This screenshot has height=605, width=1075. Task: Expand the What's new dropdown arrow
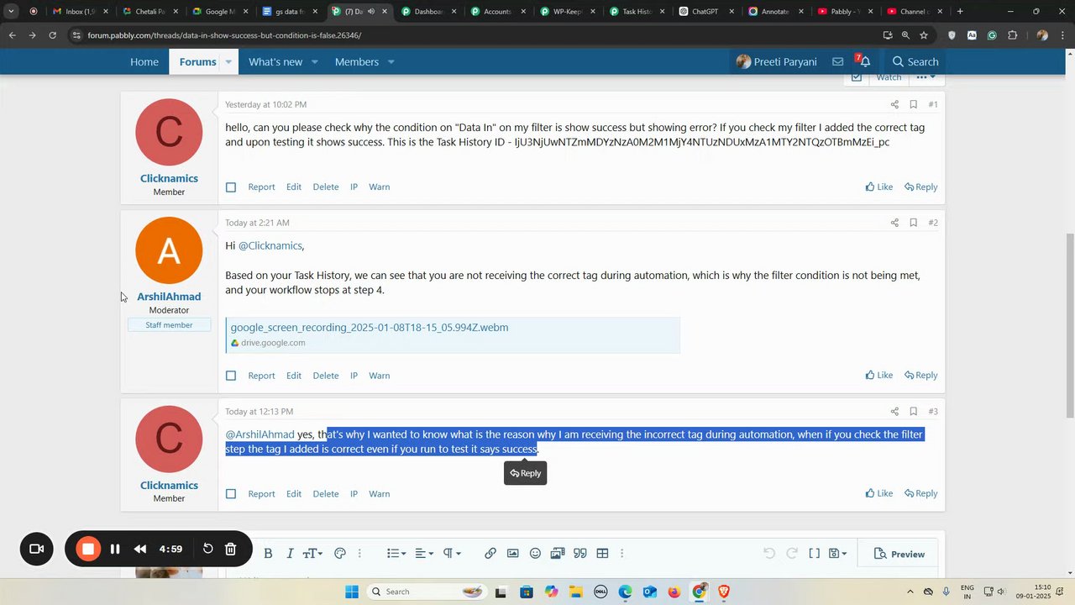(315, 62)
